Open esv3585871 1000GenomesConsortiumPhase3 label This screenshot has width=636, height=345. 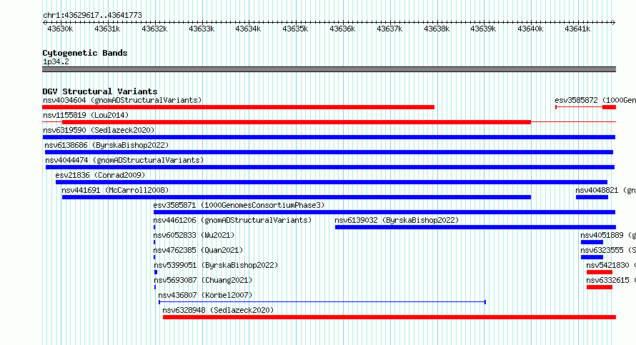(x=239, y=205)
